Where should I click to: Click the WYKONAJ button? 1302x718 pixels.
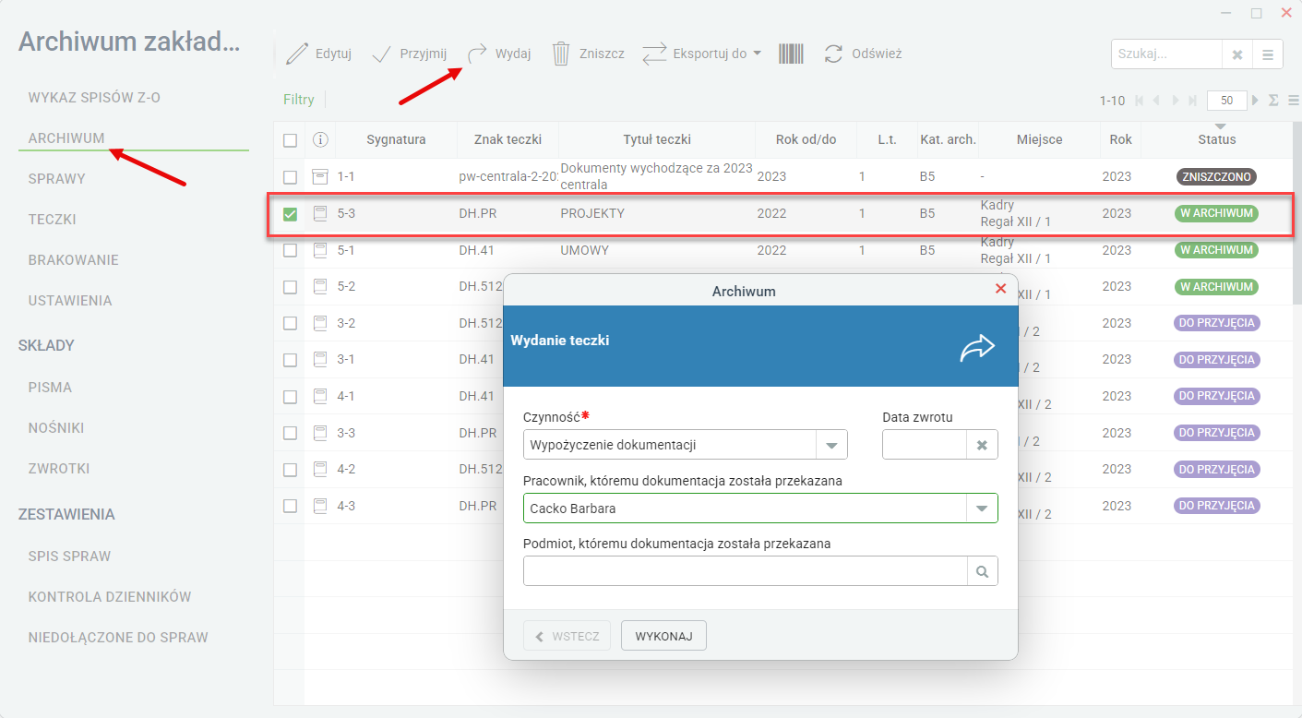click(x=663, y=636)
